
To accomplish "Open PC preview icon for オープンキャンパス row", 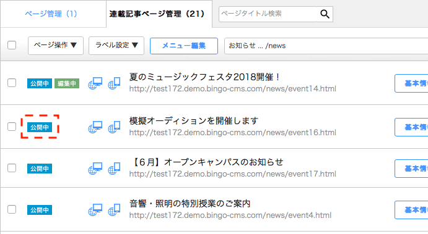I will [95, 169].
